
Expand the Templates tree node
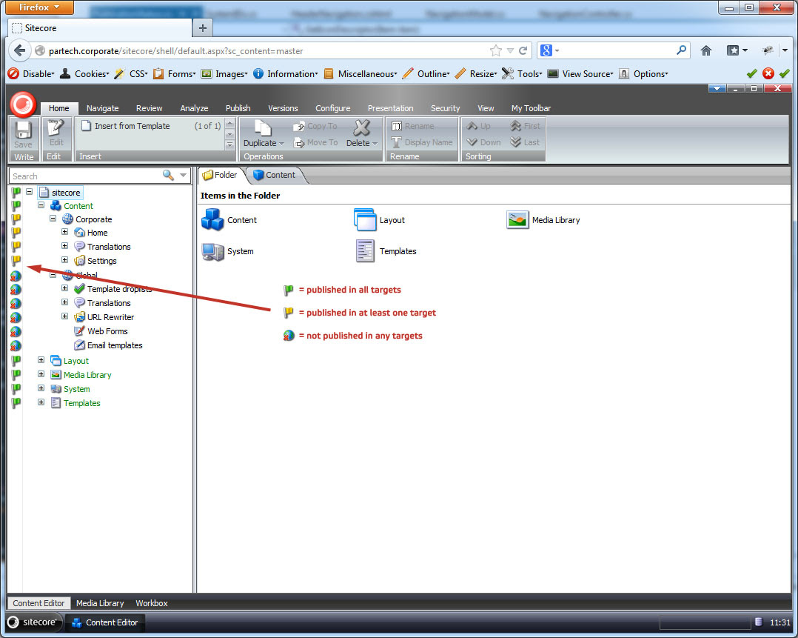[x=41, y=402]
